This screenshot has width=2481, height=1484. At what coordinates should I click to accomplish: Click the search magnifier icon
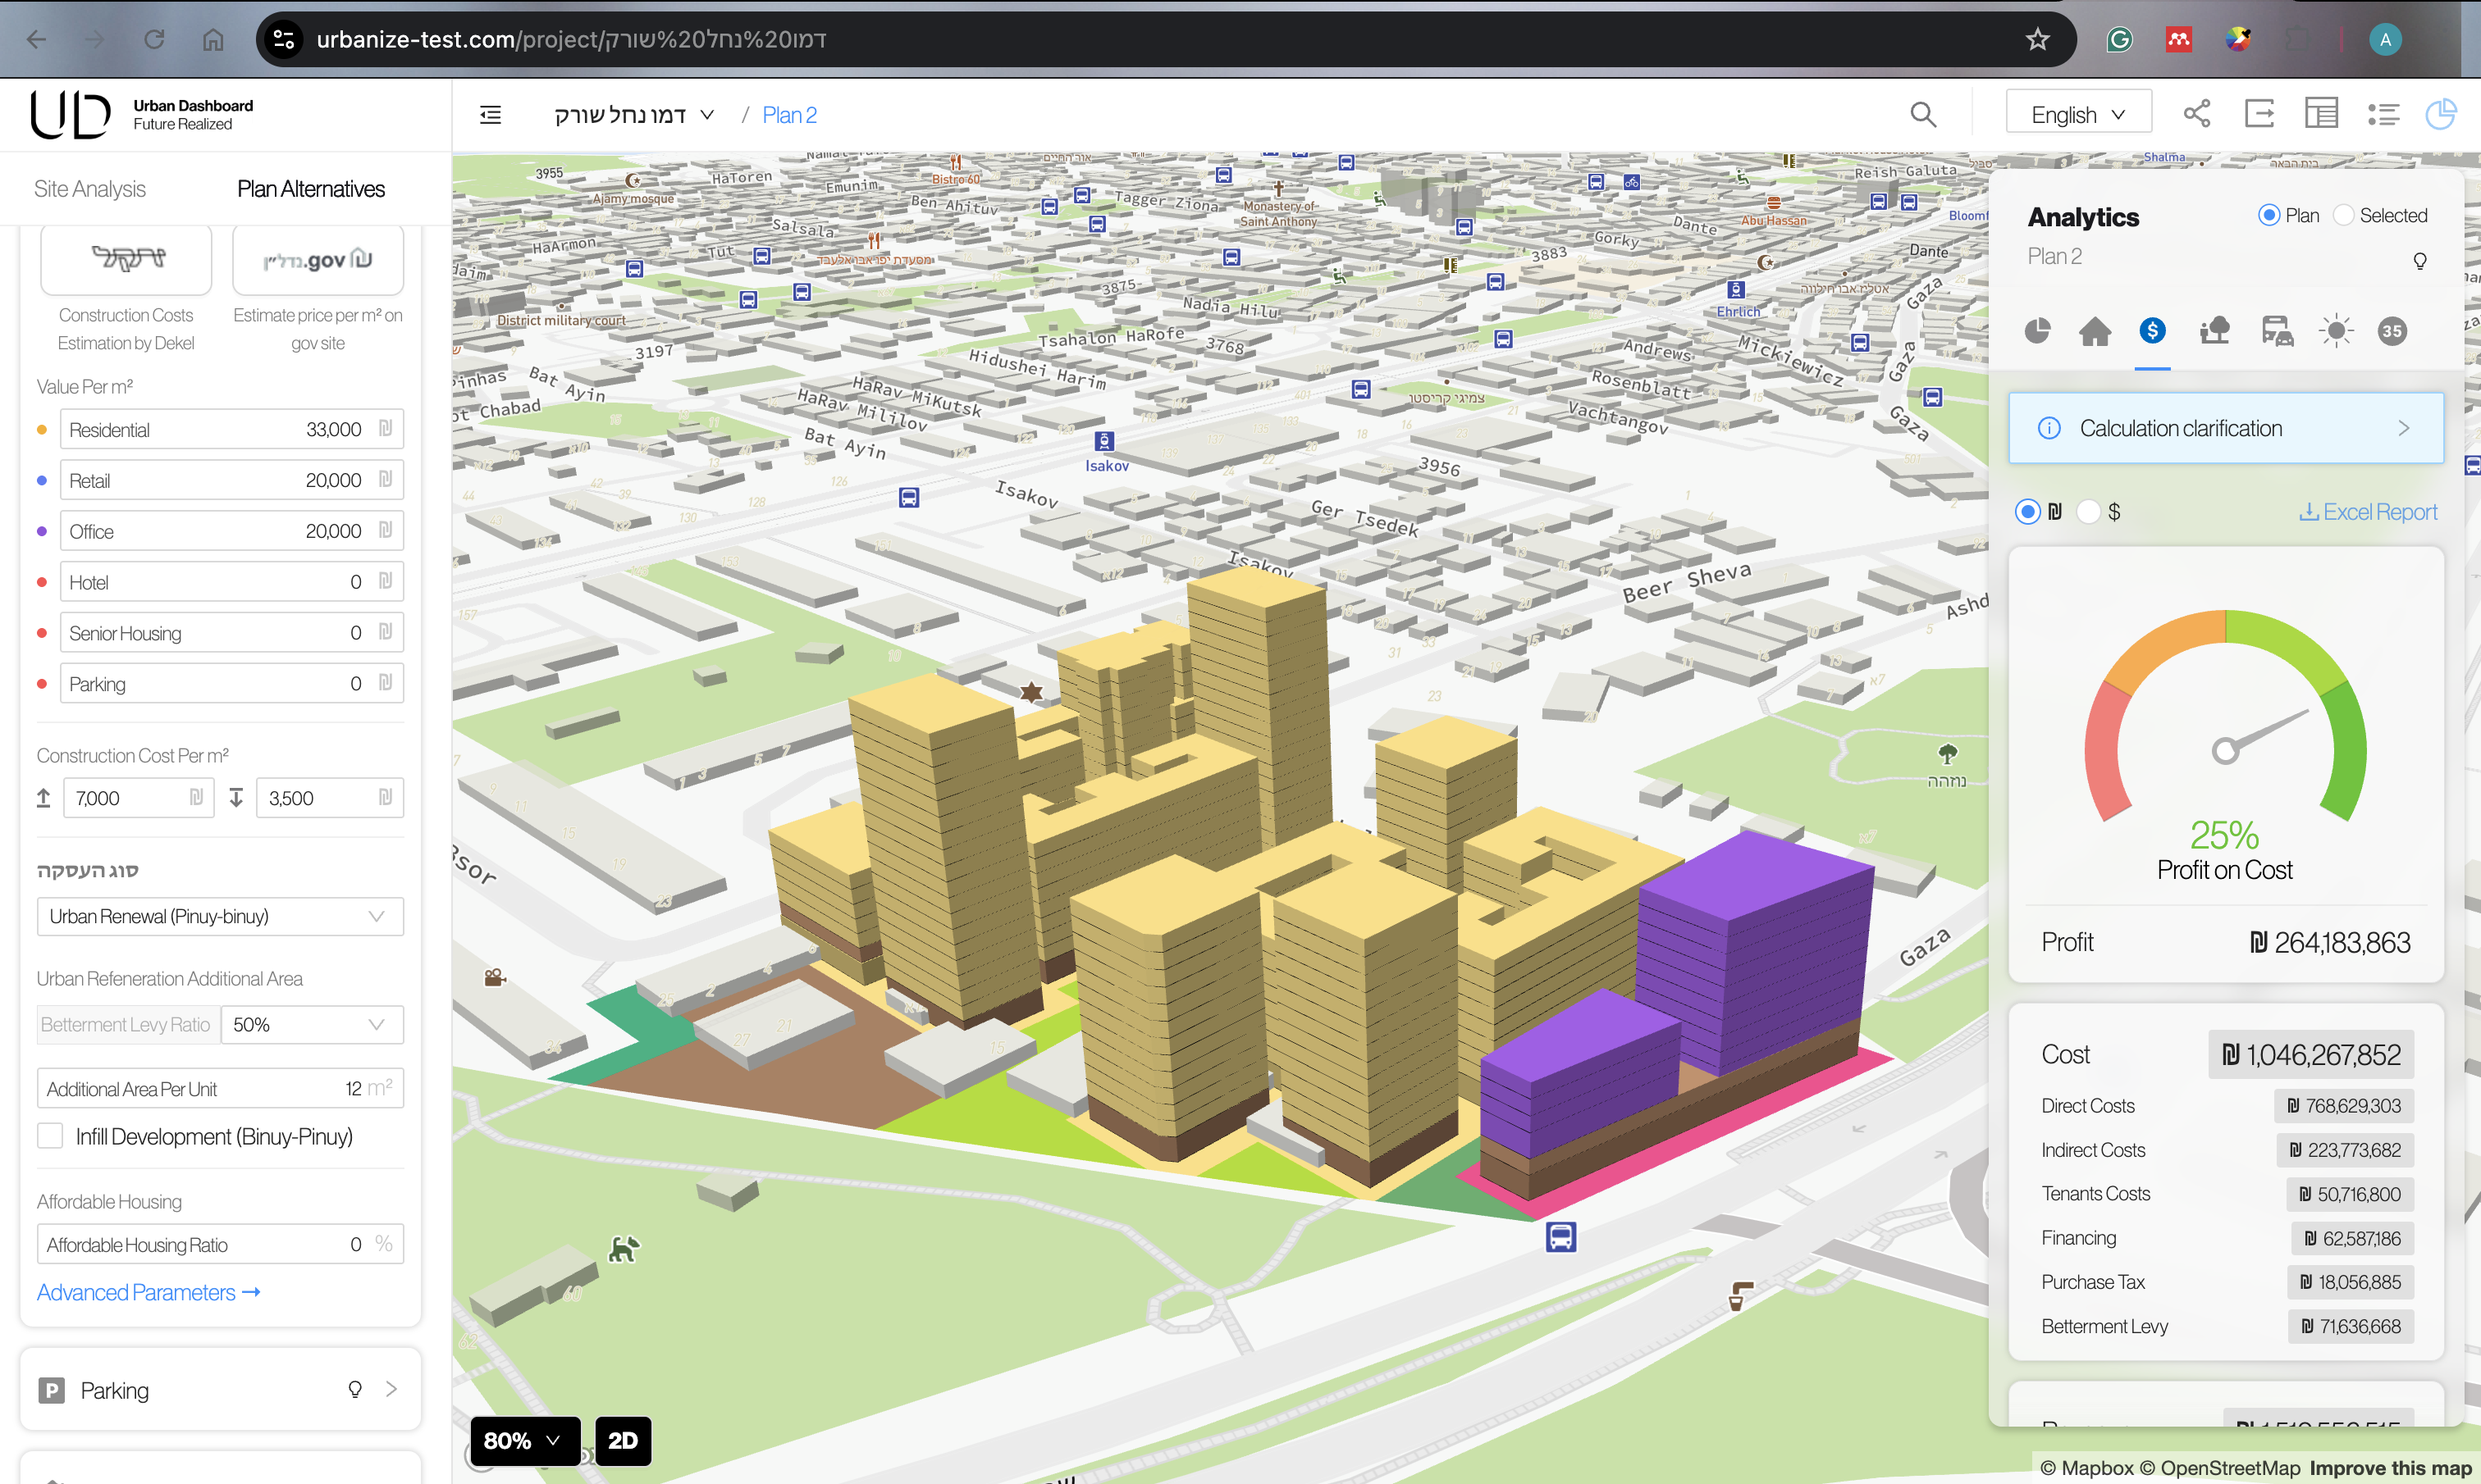pyautogui.click(x=1923, y=115)
